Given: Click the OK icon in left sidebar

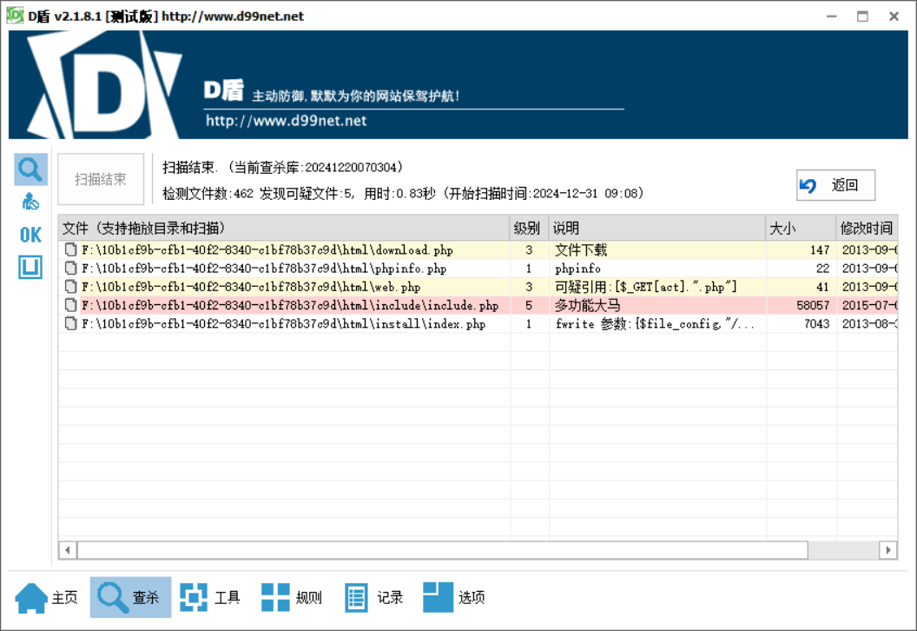Looking at the screenshot, I should tap(30, 235).
